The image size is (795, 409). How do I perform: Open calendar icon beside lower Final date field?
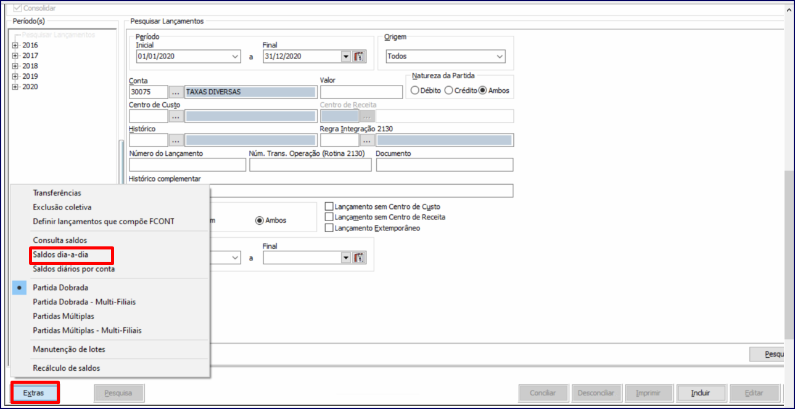point(360,258)
